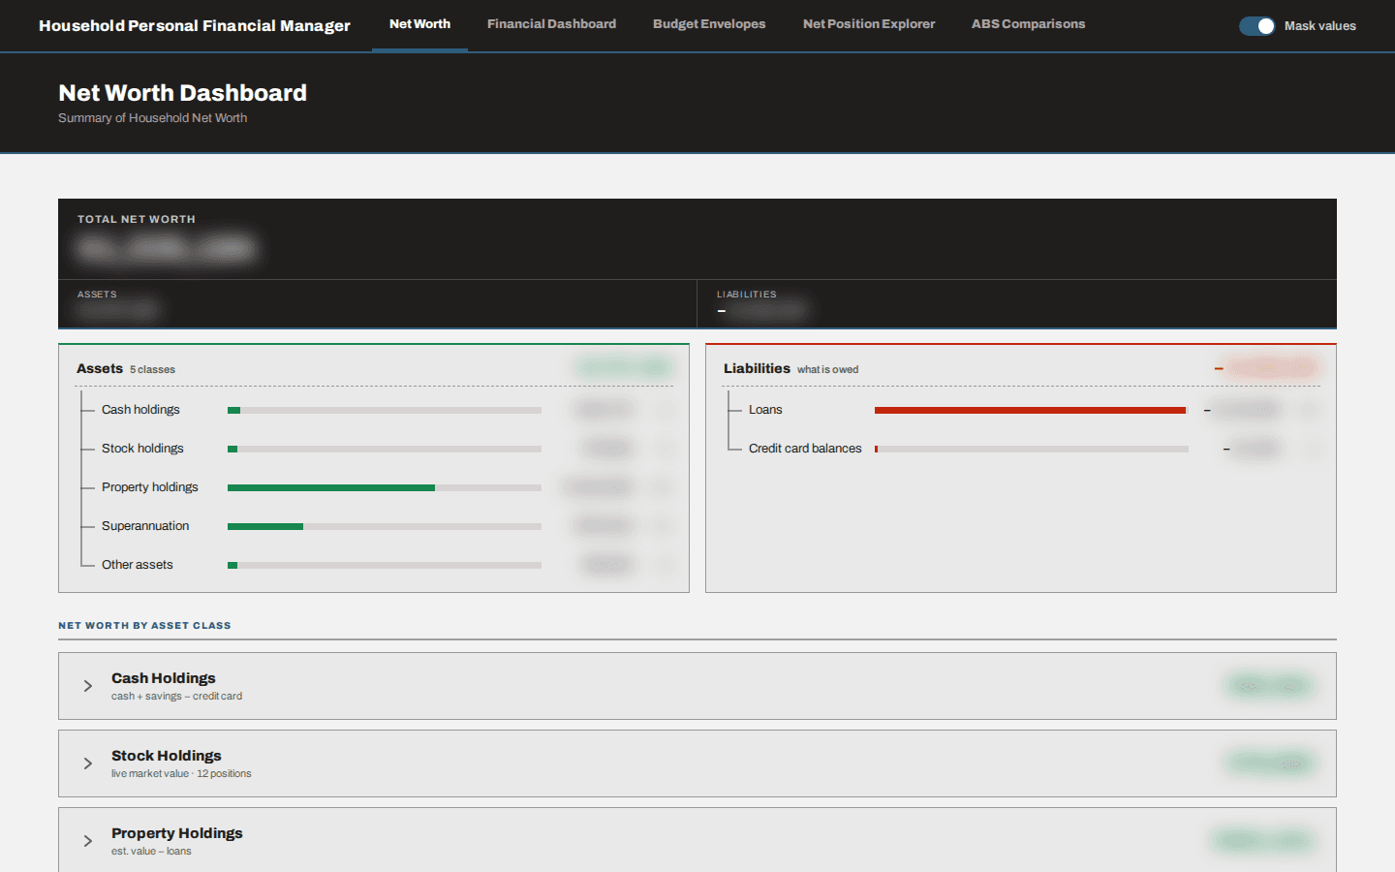The height and width of the screenshot is (872, 1395).
Task: Click the 'what is owed' caption
Action: click(827, 370)
